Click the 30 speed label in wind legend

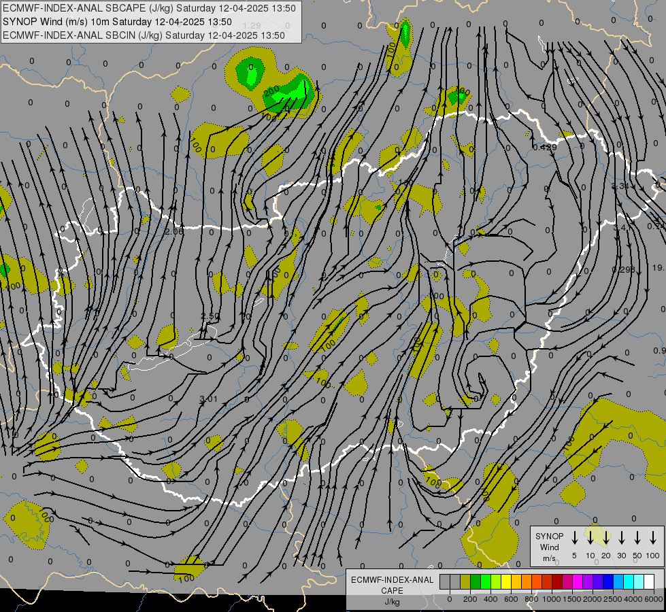click(621, 556)
